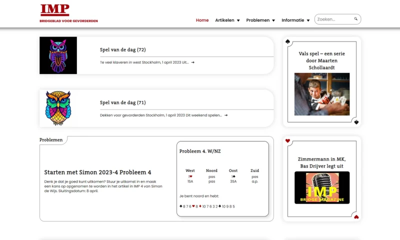Expand the Artikelen dropdown menu
This screenshot has width=400, height=240.
point(227,20)
